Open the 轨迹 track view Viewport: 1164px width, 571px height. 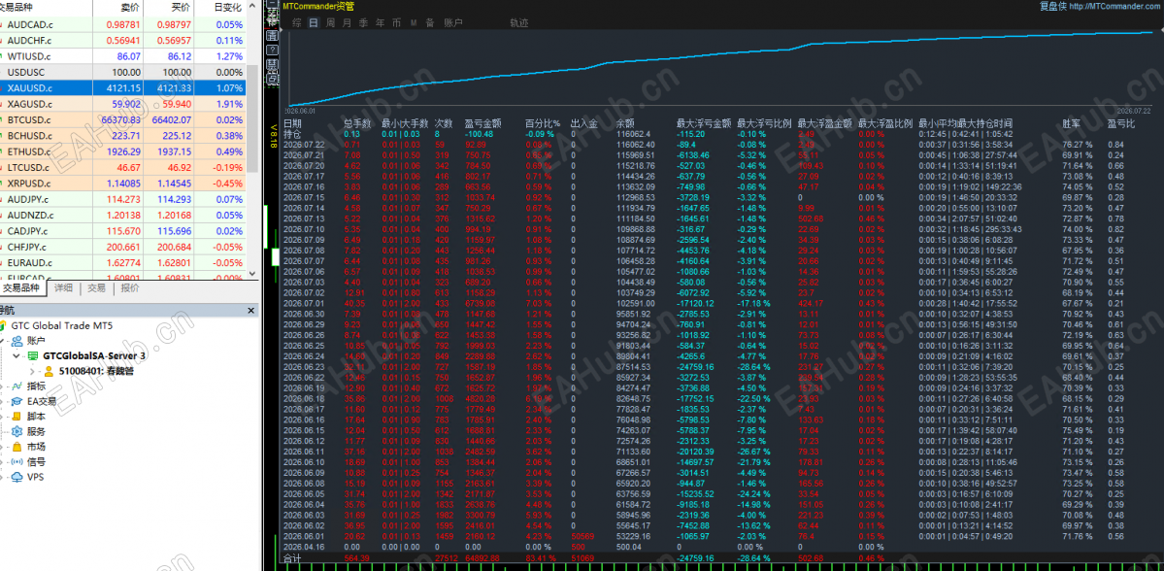click(x=519, y=23)
